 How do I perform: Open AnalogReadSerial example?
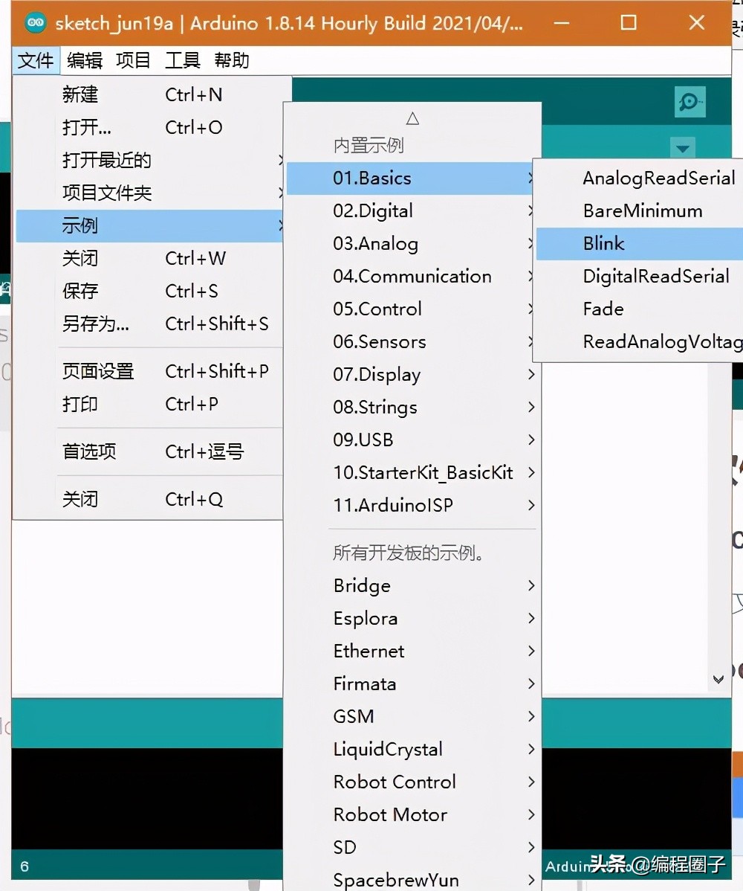pyautogui.click(x=640, y=178)
